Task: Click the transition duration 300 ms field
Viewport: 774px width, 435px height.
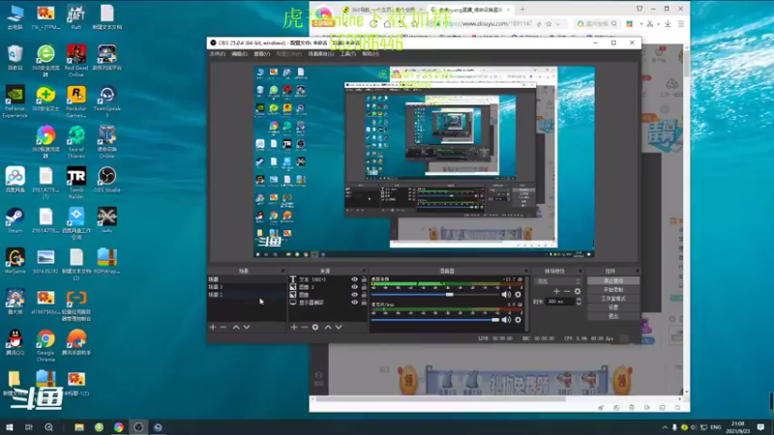Action: pos(560,302)
